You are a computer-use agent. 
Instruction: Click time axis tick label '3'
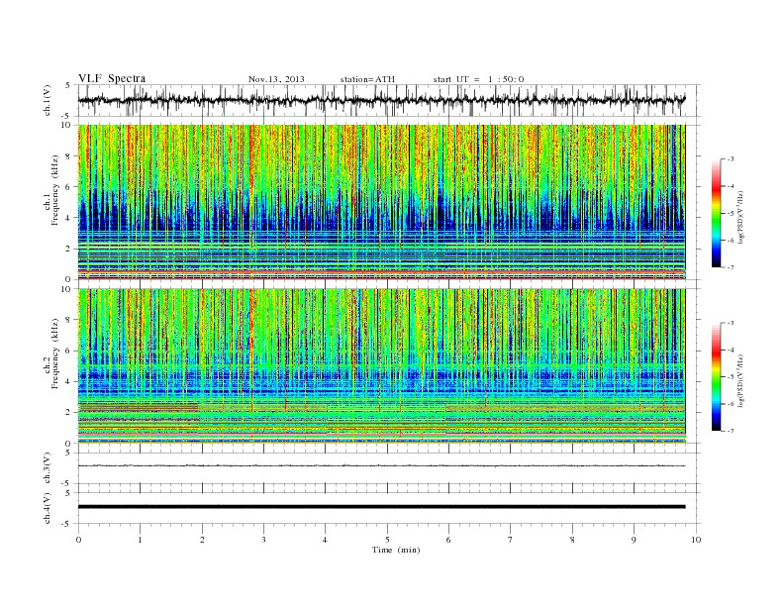(x=263, y=540)
